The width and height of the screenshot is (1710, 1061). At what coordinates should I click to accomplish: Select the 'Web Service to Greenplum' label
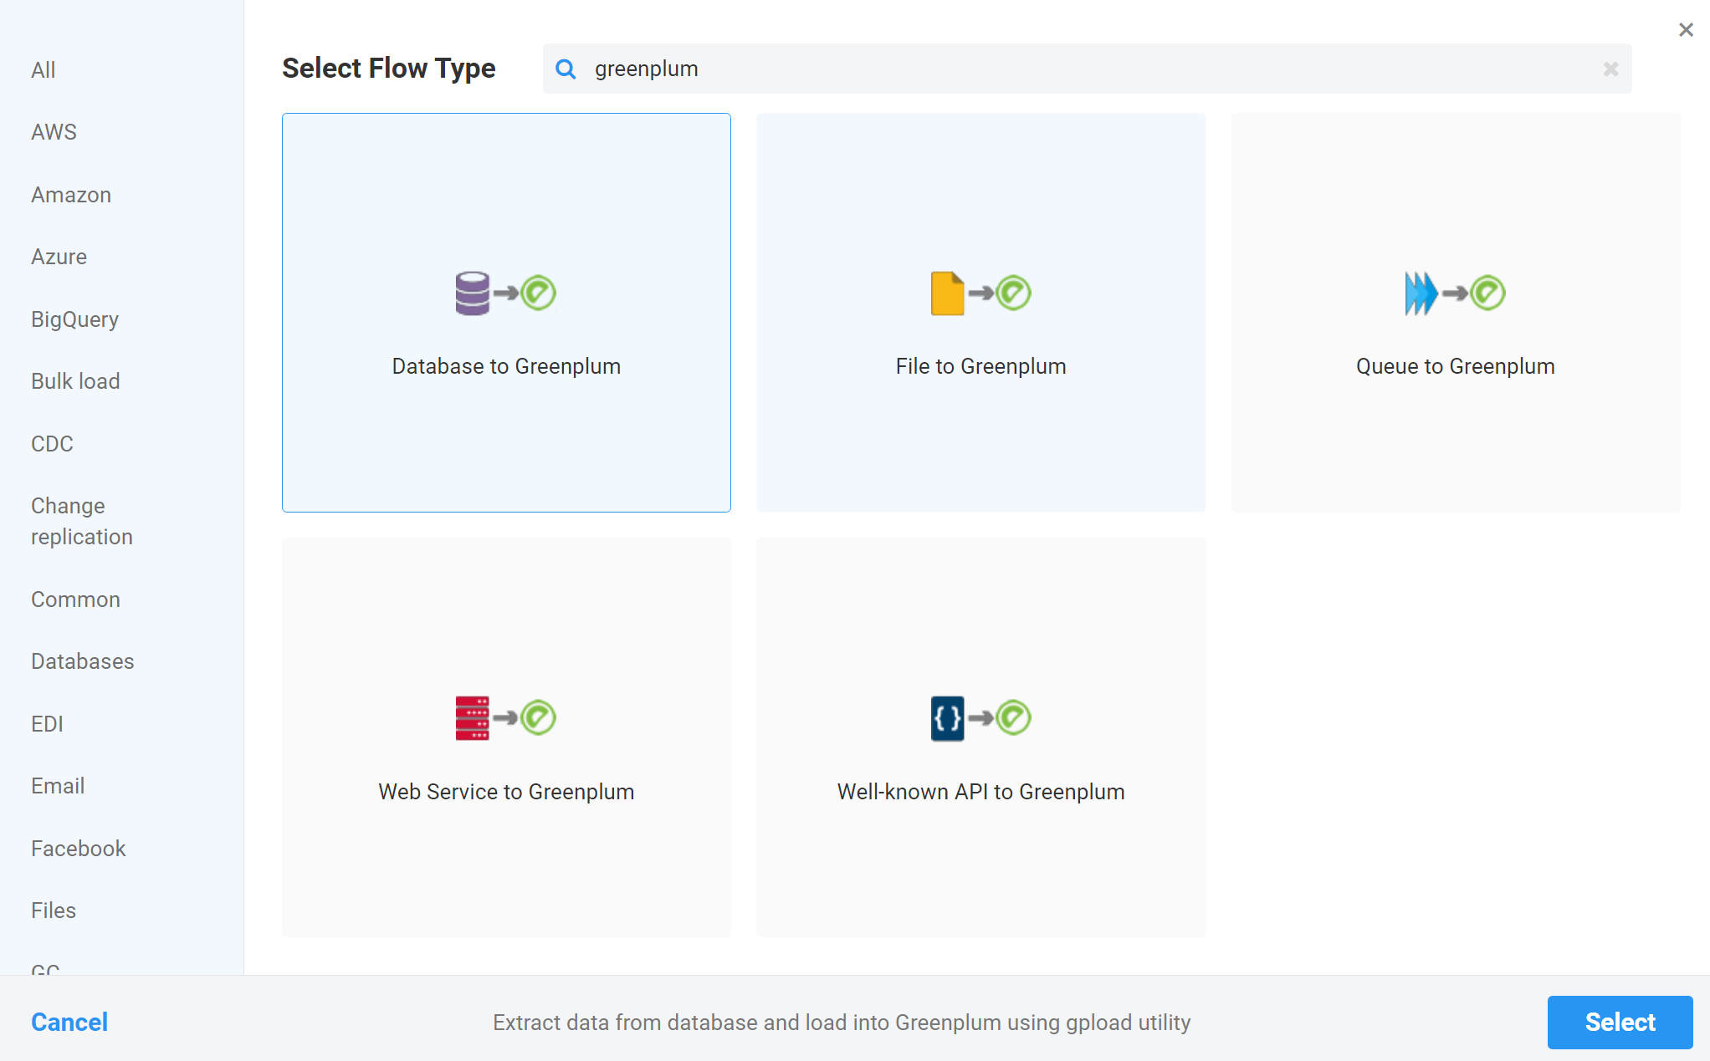pyautogui.click(x=506, y=792)
